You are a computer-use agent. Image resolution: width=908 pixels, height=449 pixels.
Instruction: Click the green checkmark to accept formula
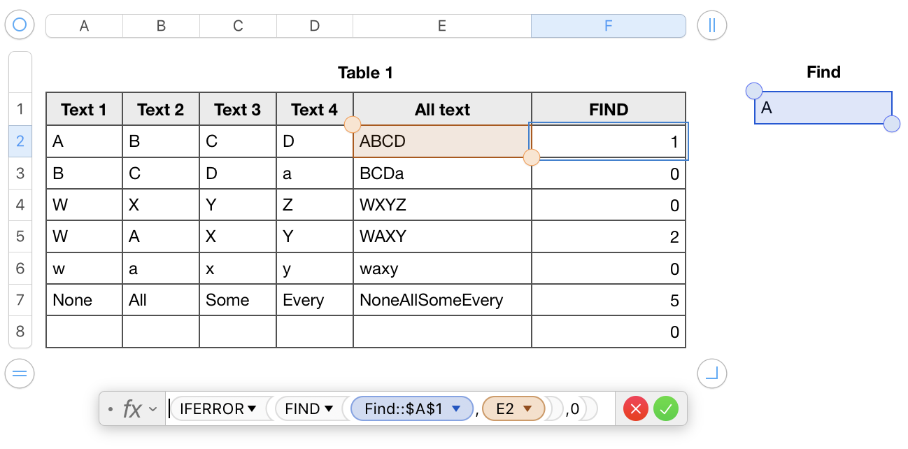click(x=666, y=409)
